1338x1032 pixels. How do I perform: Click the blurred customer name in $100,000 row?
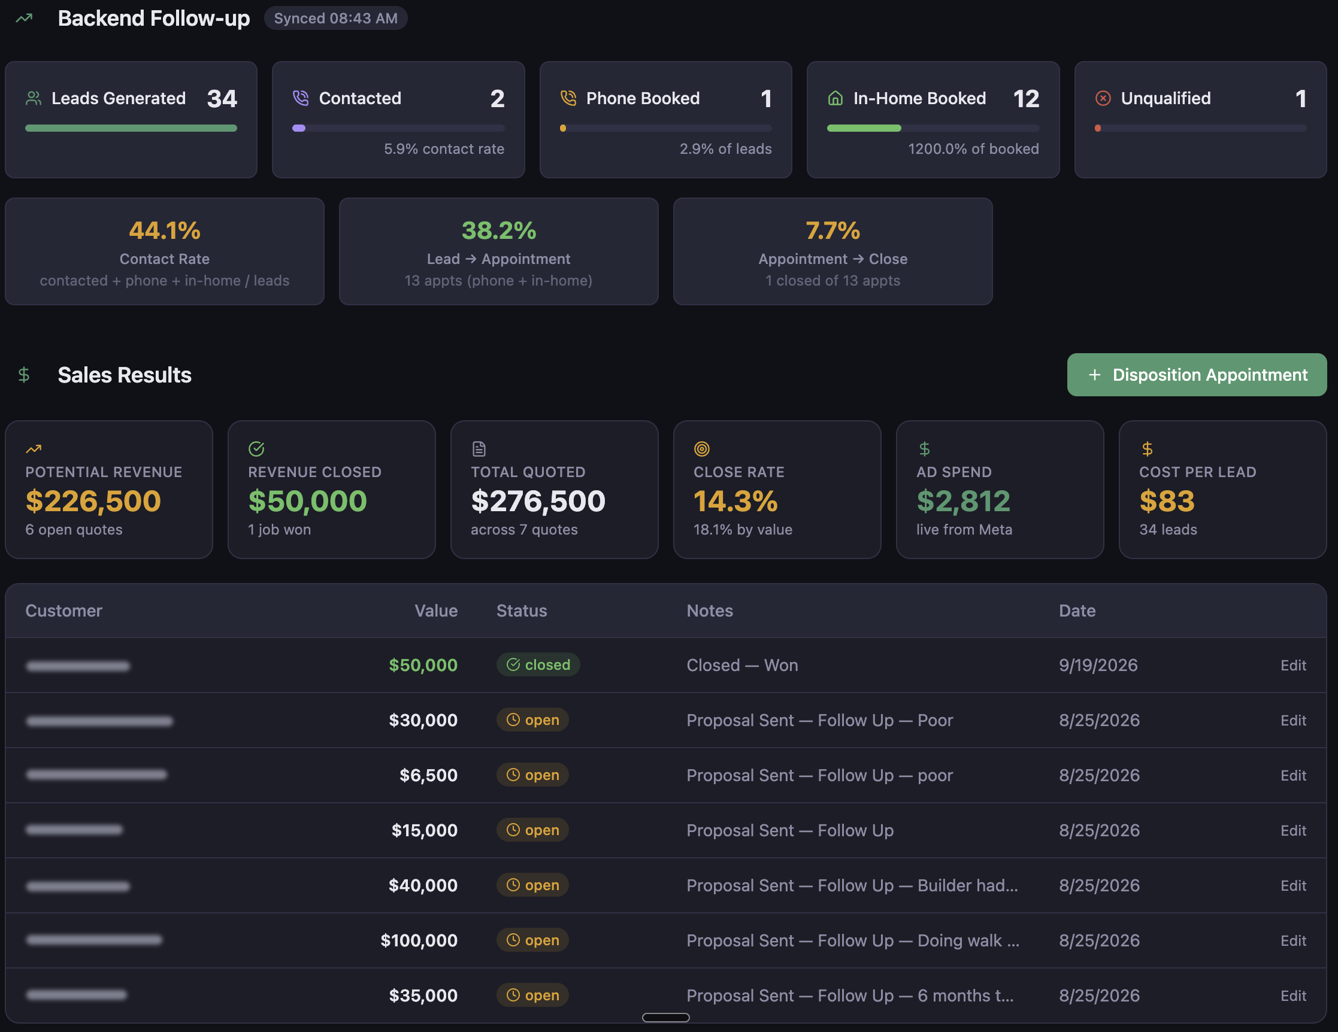[94, 940]
